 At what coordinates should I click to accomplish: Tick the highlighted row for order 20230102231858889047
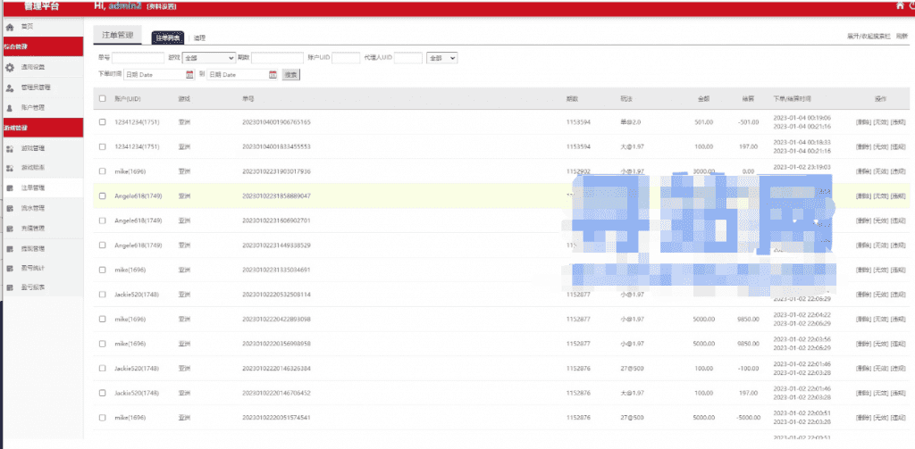tap(103, 195)
